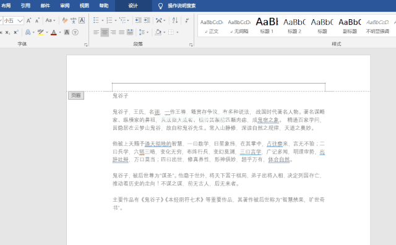396x245 pixels.
Task: Apply superscript formatting
Action: click(16, 32)
